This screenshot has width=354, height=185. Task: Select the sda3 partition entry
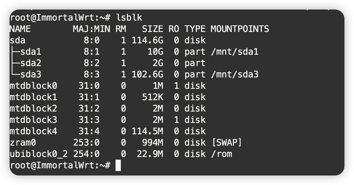pyautogui.click(x=31, y=75)
